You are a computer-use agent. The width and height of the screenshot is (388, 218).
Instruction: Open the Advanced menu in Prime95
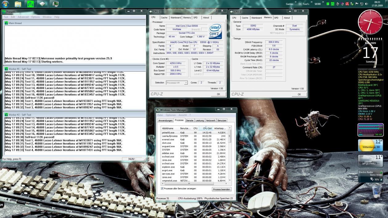(23, 17)
